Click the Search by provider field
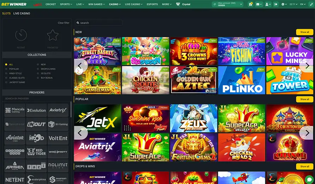This screenshot has height=184, width=315. click(x=37, y=99)
